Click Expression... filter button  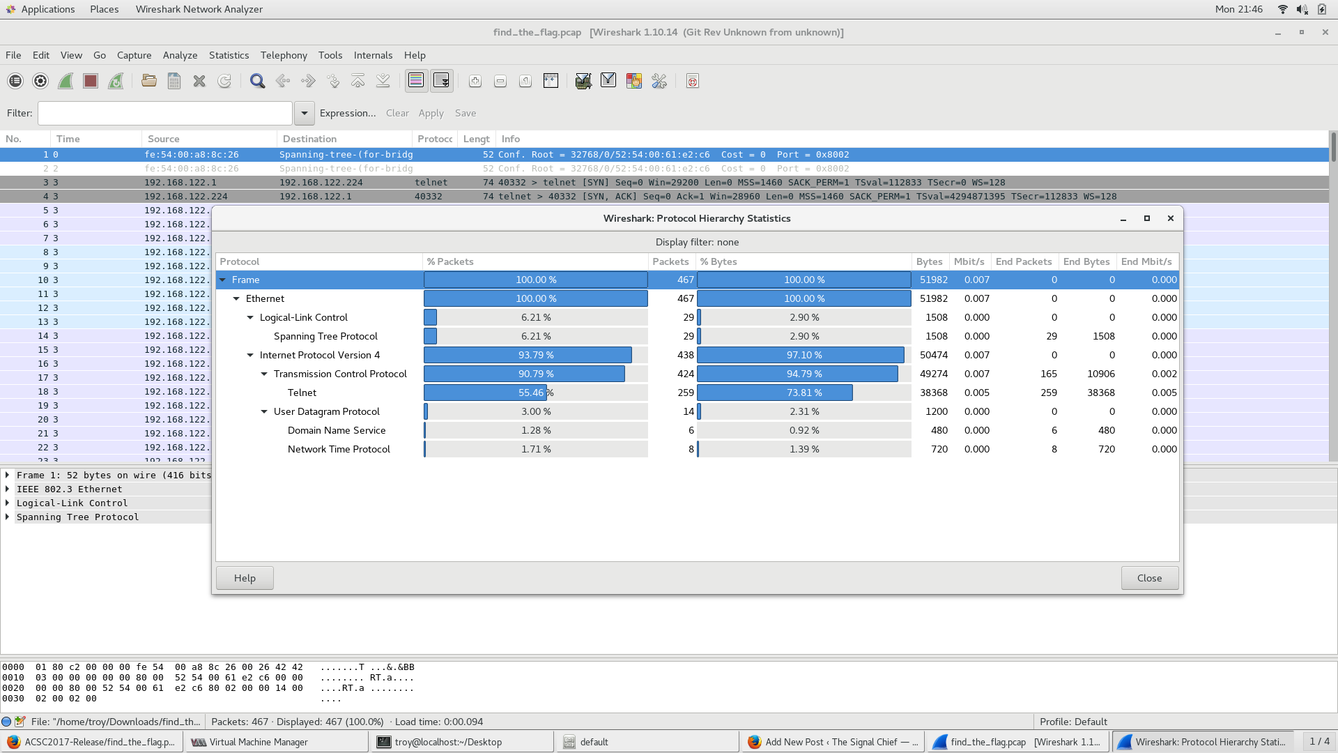pyautogui.click(x=348, y=113)
